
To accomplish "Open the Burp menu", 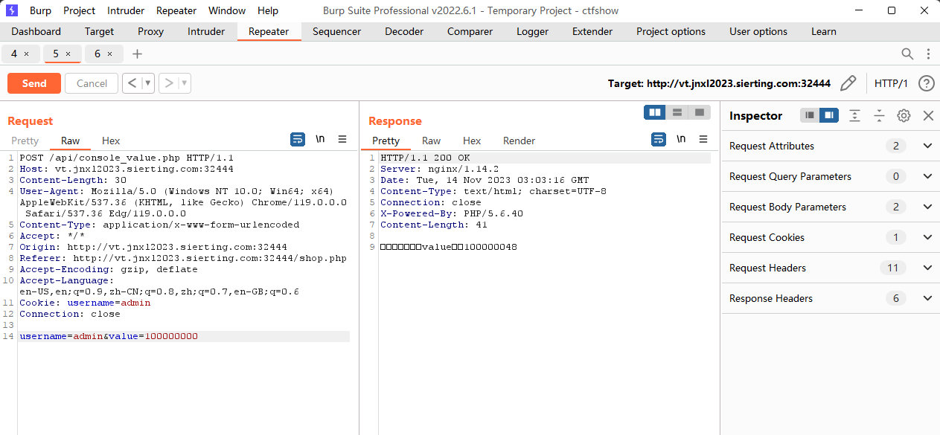I will click(x=41, y=10).
